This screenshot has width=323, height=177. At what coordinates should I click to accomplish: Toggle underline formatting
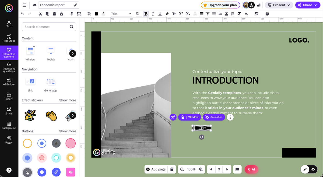(x=160, y=14)
